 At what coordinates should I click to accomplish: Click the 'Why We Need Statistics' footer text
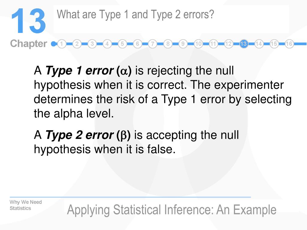26,205
